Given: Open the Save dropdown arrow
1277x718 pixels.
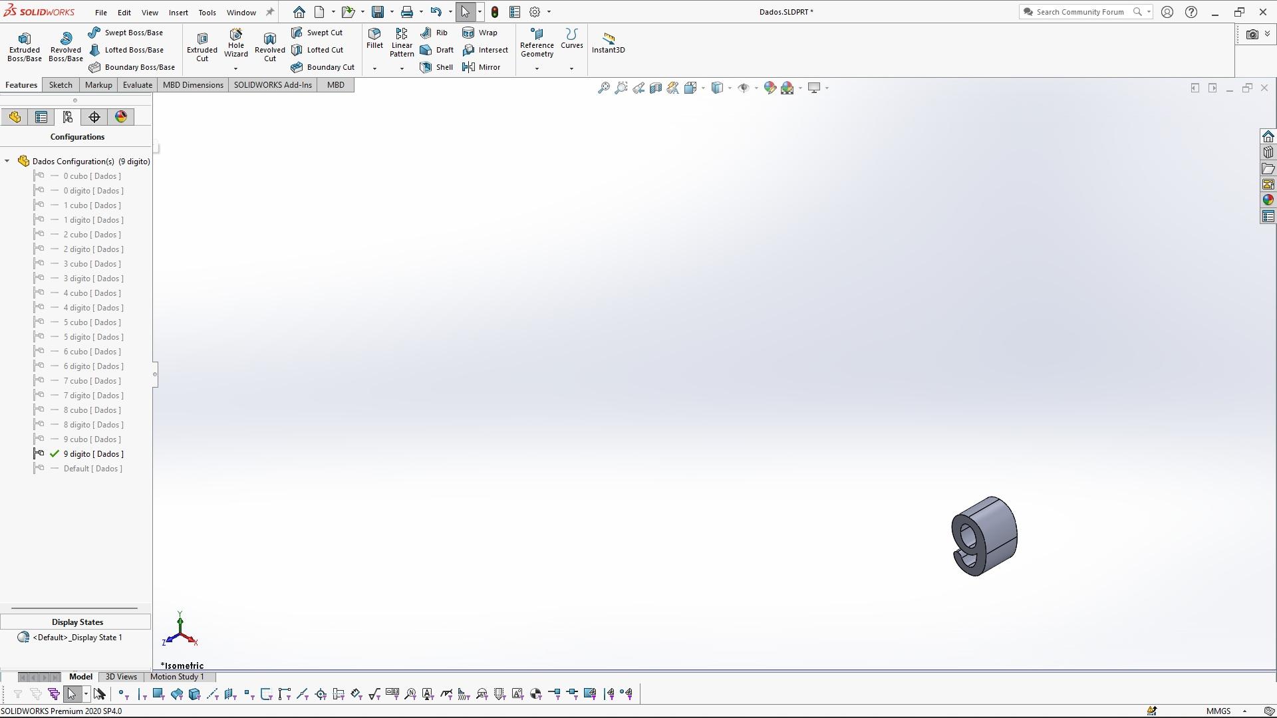Looking at the screenshot, I should 392,12.
